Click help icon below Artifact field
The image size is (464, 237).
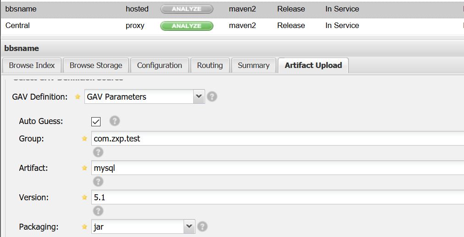[98, 181]
